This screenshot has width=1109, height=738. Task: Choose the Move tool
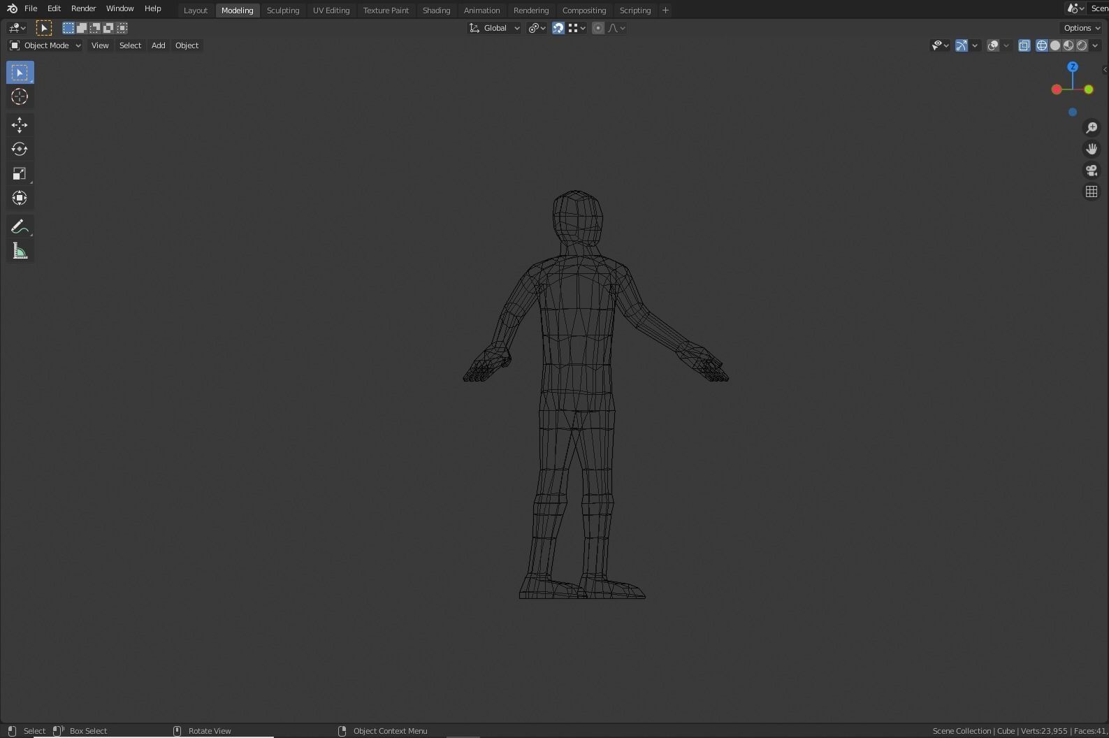coord(20,125)
